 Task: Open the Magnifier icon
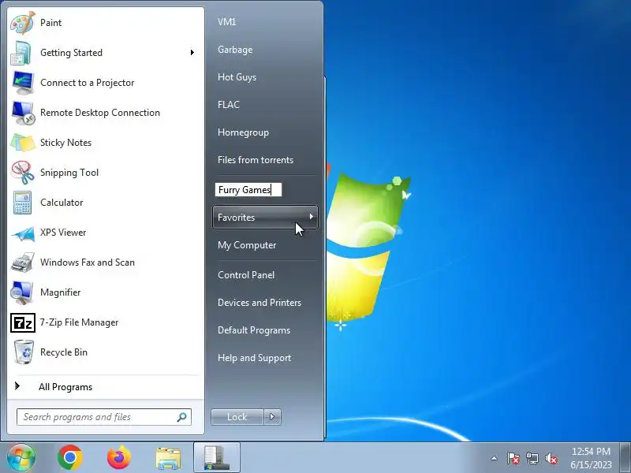pyautogui.click(x=23, y=292)
